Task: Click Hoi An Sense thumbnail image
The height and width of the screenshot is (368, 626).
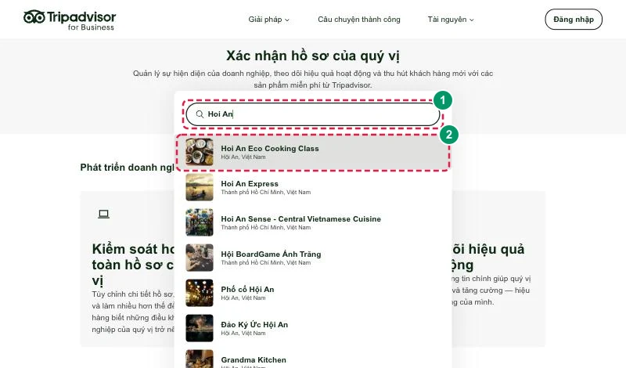Action: pyautogui.click(x=200, y=222)
